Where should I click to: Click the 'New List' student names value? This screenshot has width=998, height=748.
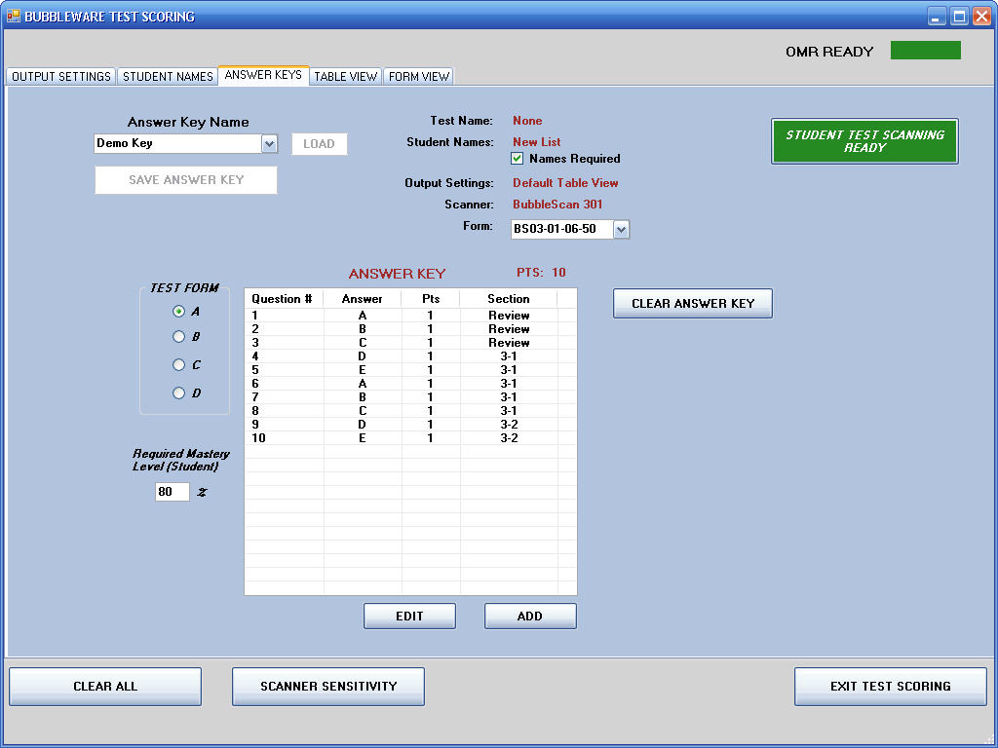pyautogui.click(x=537, y=142)
